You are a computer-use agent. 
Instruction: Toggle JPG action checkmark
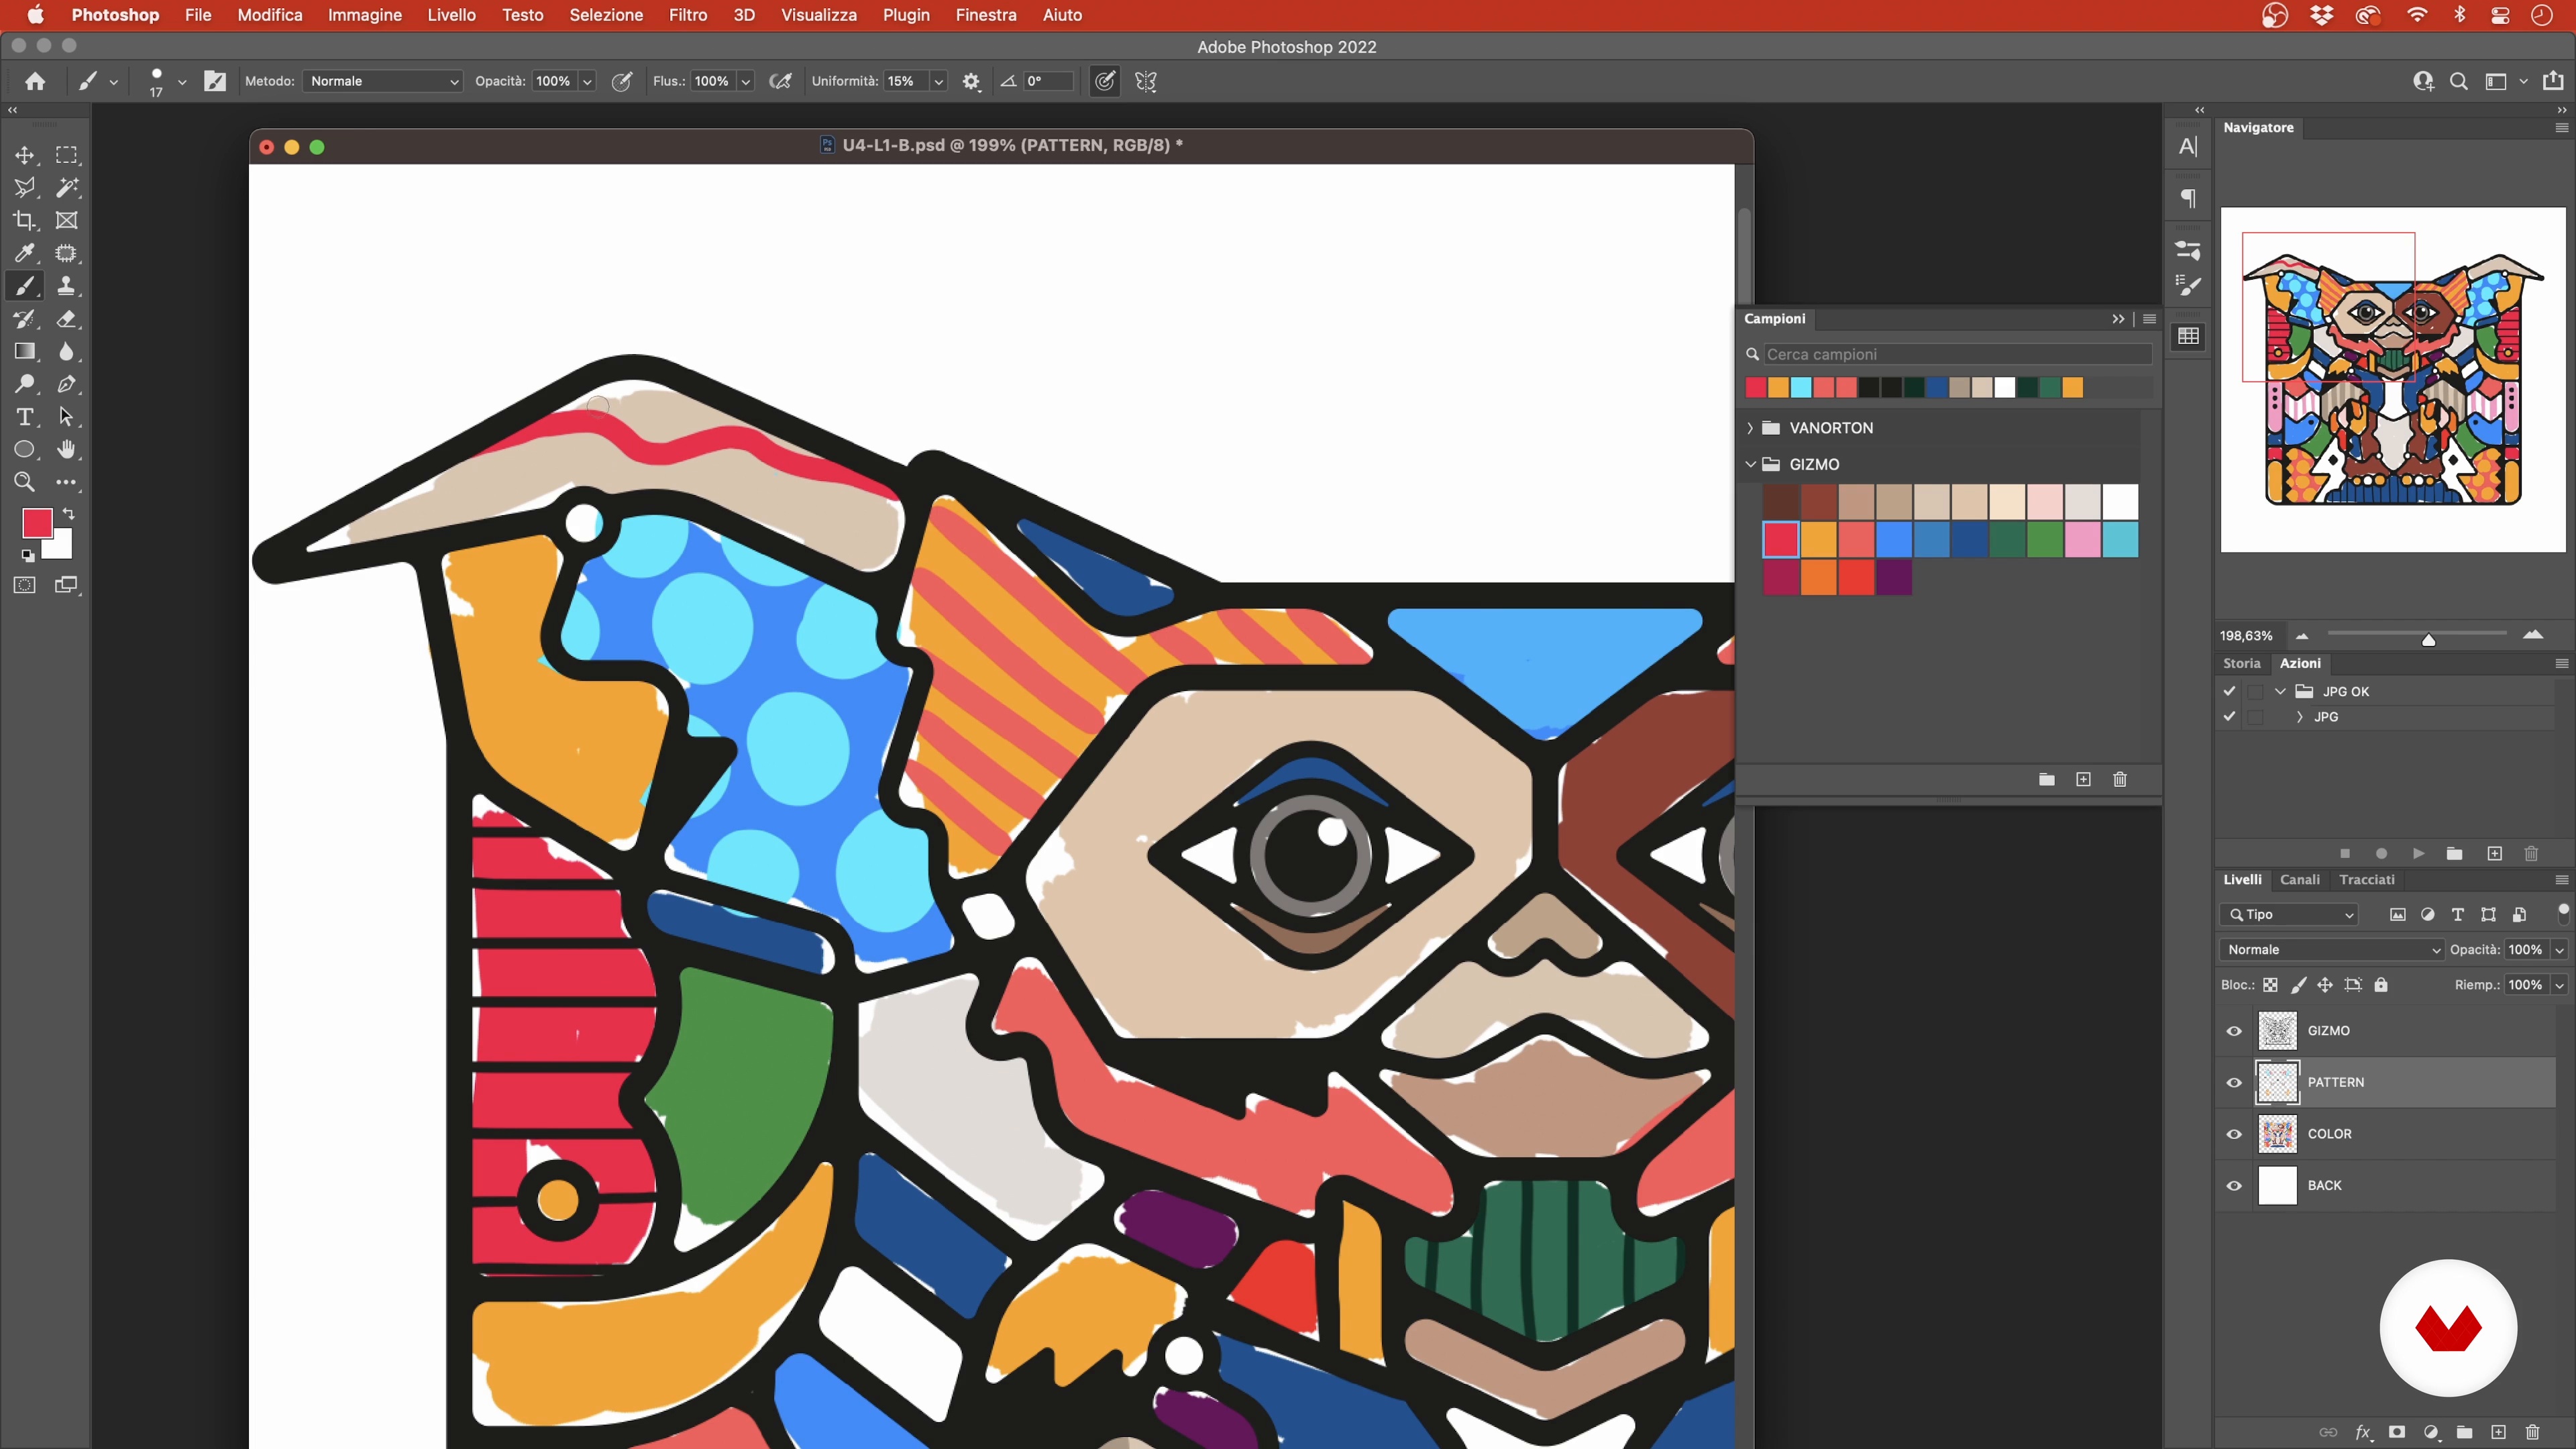(x=2229, y=717)
